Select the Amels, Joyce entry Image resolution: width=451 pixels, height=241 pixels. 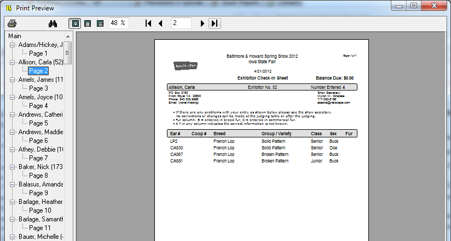coord(41,98)
